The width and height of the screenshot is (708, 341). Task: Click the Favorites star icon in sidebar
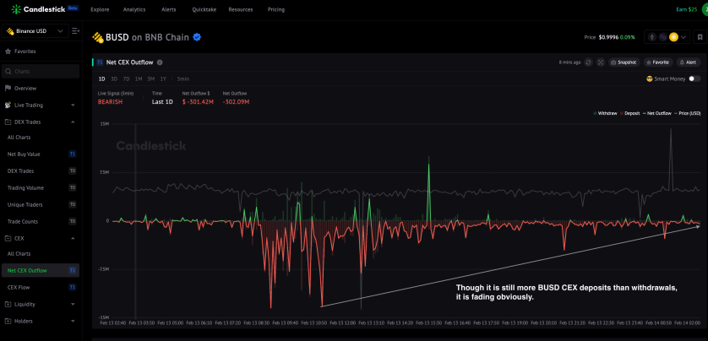[x=8, y=51]
